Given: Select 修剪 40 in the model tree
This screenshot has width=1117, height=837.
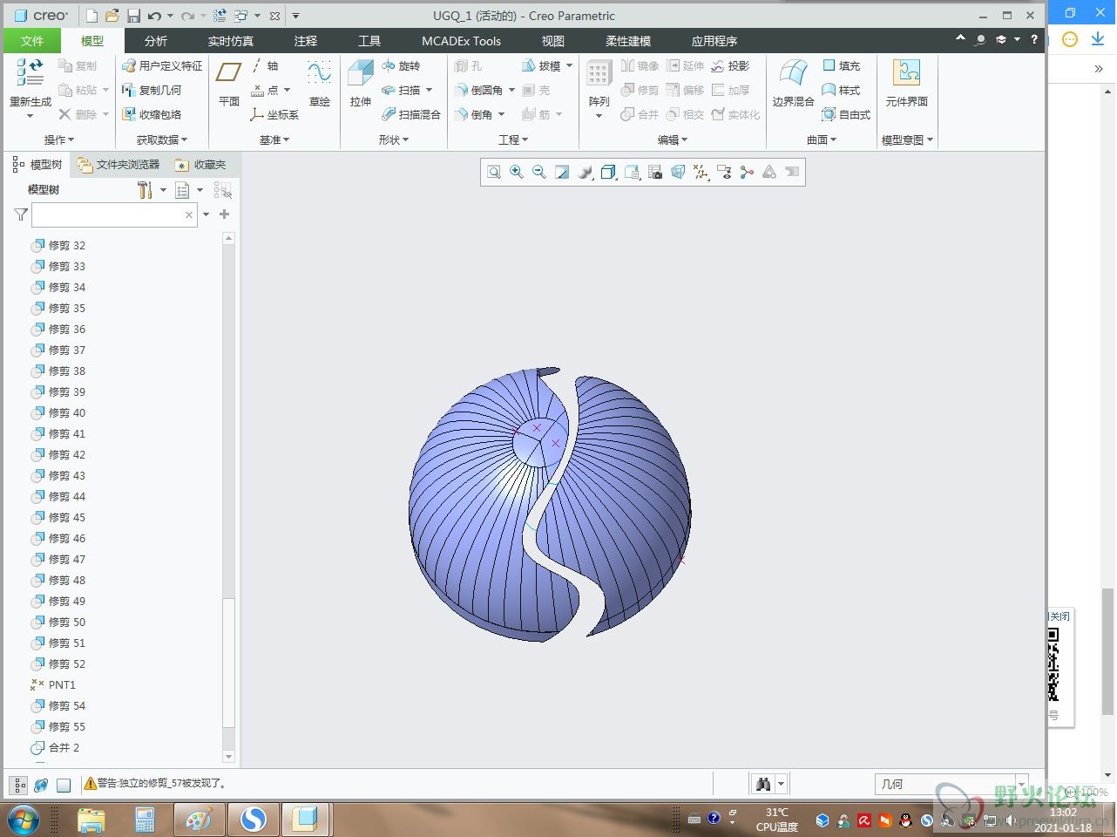Looking at the screenshot, I should pos(58,412).
